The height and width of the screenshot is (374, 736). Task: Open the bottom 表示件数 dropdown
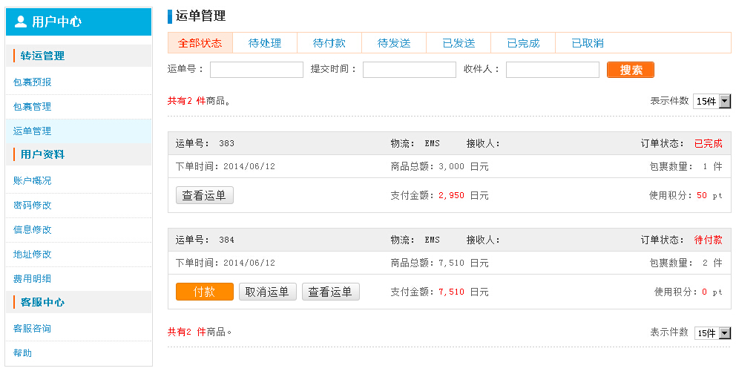point(712,333)
